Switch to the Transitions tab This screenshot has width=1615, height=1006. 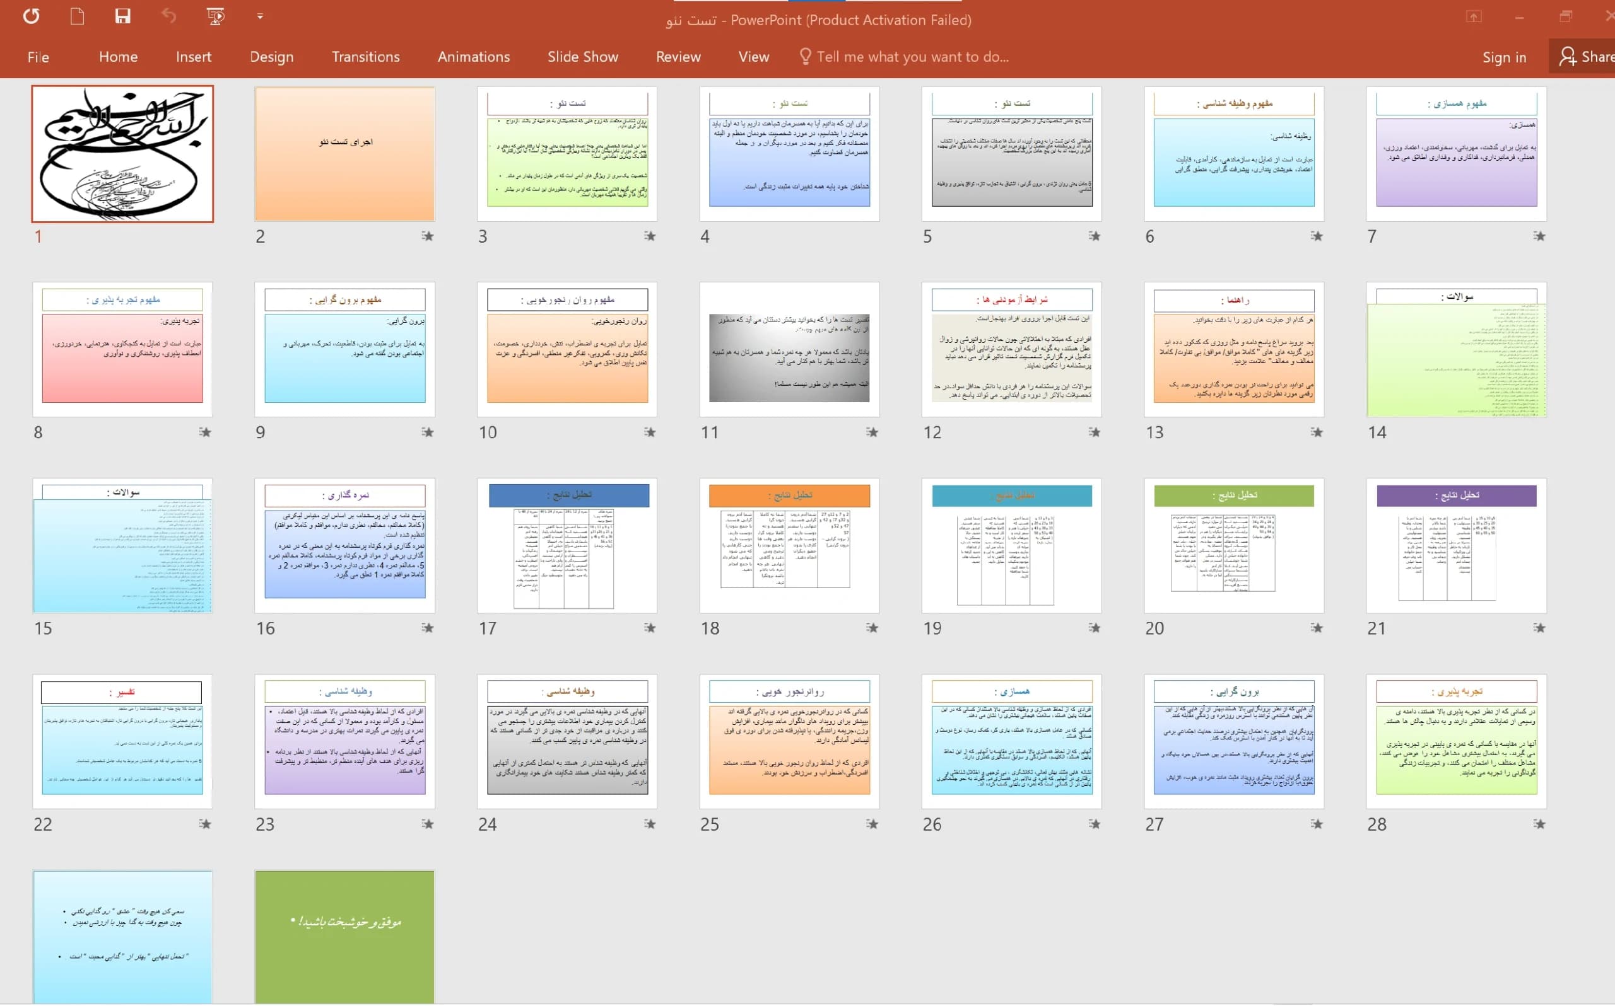365,57
